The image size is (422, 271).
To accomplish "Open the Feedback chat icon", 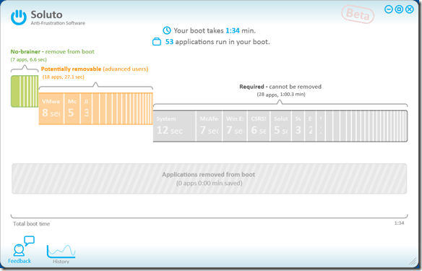I will [x=24, y=246].
